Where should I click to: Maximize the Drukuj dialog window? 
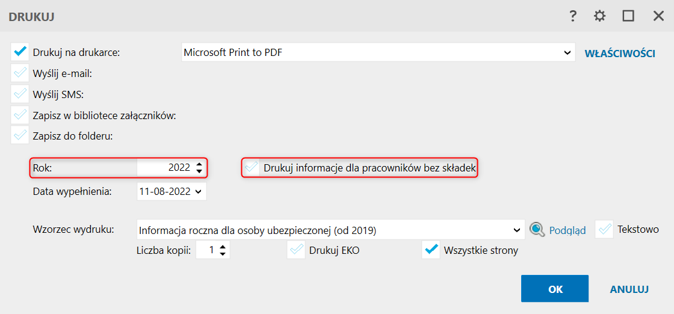tap(628, 16)
